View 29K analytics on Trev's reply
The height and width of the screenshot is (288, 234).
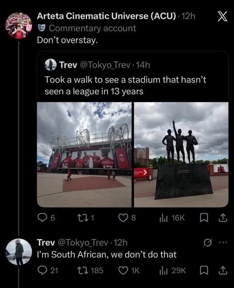point(173,271)
